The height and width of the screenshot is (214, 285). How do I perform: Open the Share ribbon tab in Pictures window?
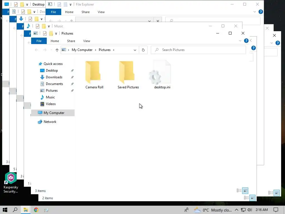tap(71, 41)
